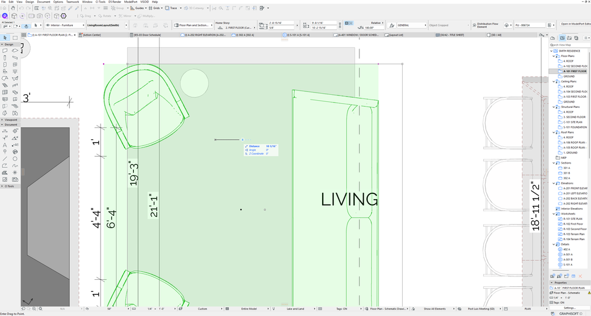Screen dimensions: 591x316
Task: Click the Dimension tool icon
Action: 5,130
